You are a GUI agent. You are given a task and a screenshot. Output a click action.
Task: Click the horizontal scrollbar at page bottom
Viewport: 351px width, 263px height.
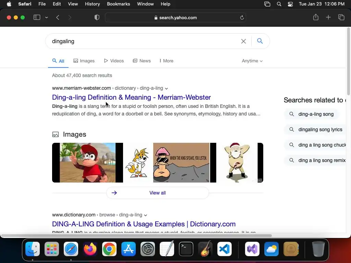(136, 236)
